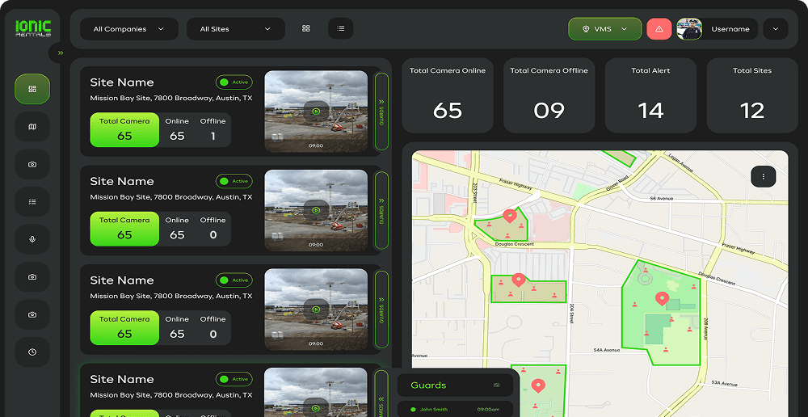Click the Guards panel header

tap(456, 385)
